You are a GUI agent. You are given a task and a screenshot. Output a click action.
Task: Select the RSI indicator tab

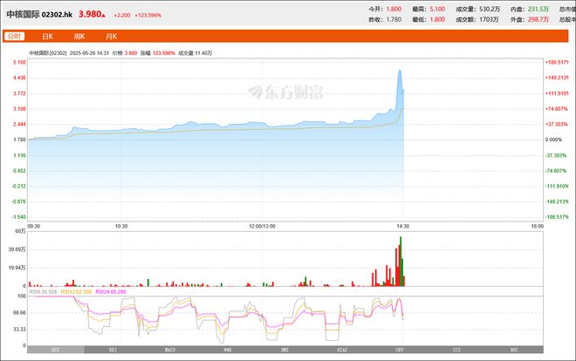click(x=56, y=350)
